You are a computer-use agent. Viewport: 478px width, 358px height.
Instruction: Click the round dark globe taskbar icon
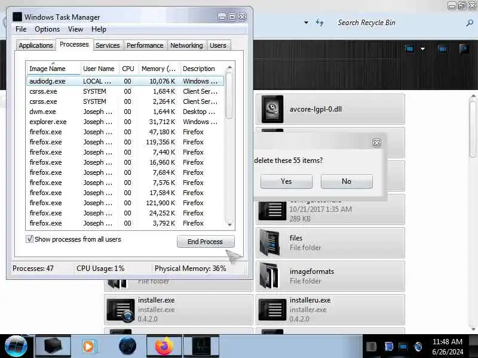[127, 346]
